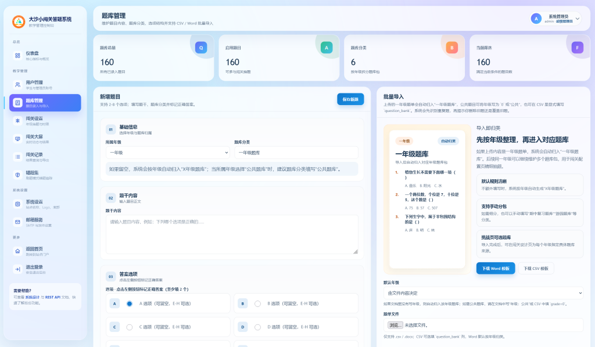Click the 题库管理 page title
Viewport: 595px width, 347px height.
pyautogui.click(x=113, y=16)
